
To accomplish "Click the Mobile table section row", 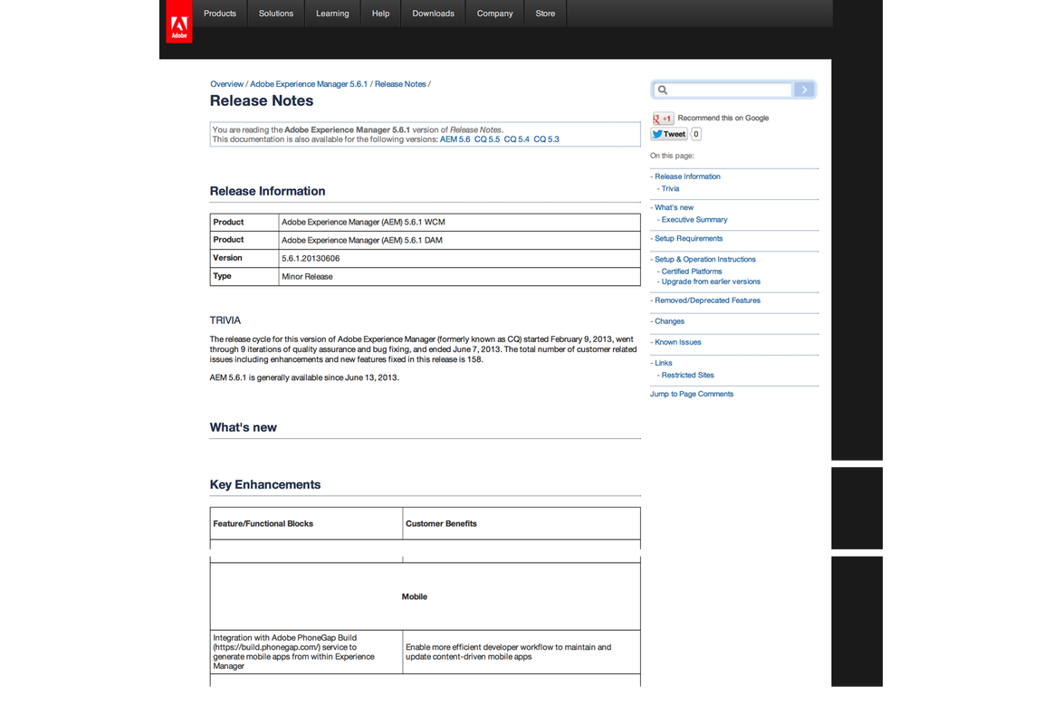I will pyautogui.click(x=425, y=597).
